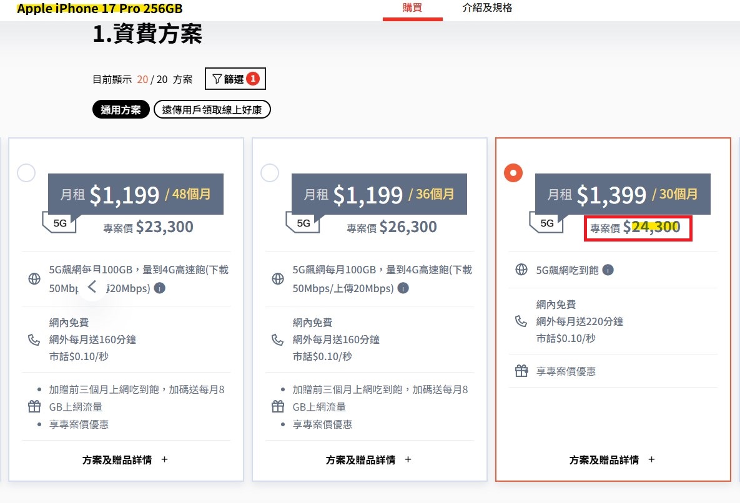
Task: Click the globe icon in 48個月 card
Action: click(x=34, y=278)
